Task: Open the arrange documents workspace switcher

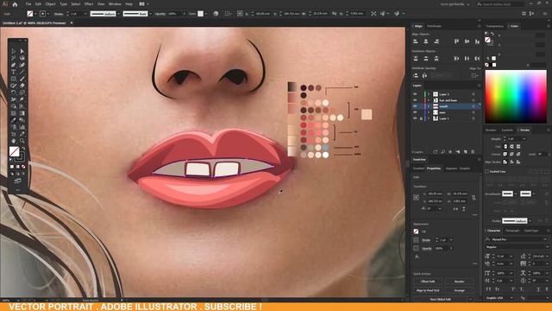Action: [144, 4]
